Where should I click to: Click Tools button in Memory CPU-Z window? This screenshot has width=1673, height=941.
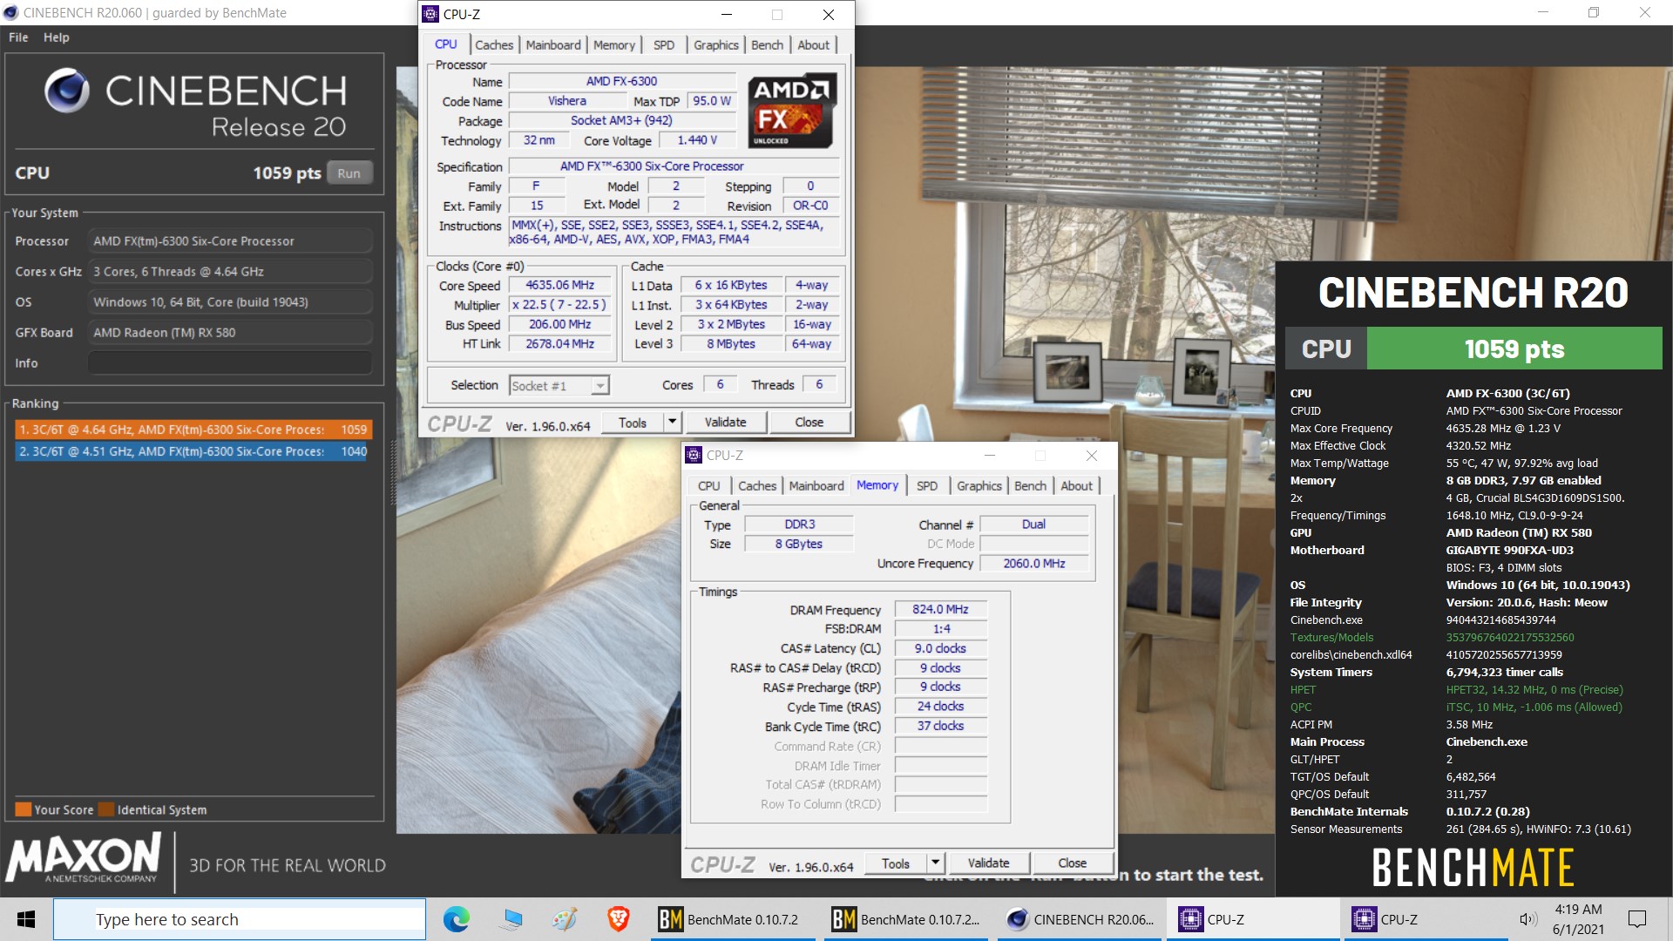pyautogui.click(x=896, y=863)
